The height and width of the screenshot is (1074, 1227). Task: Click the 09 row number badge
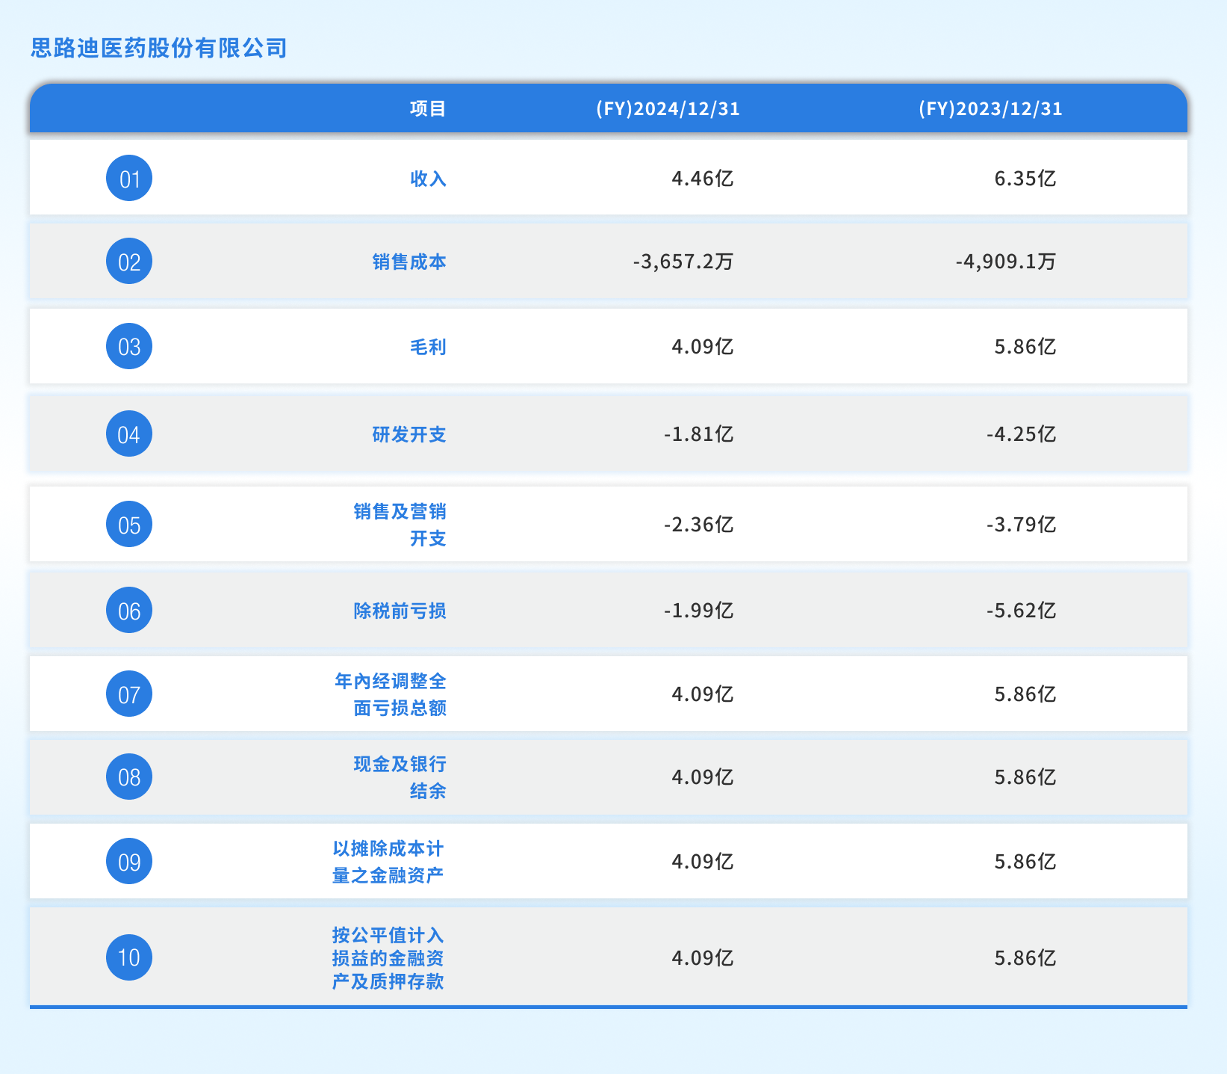point(129,862)
